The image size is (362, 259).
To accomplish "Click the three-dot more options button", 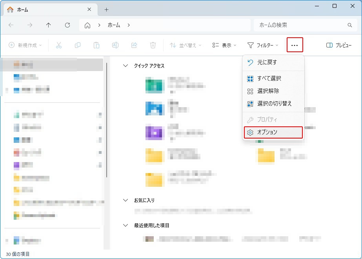I will pyautogui.click(x=295, y=45).
